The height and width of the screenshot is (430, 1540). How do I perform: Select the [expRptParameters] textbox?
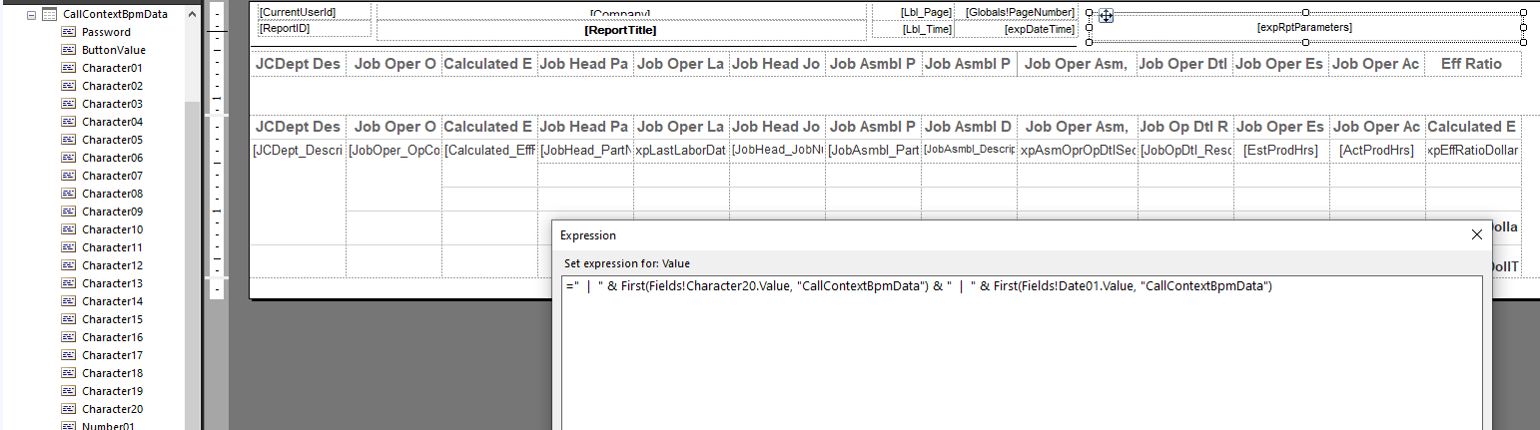coord(1304,28)
